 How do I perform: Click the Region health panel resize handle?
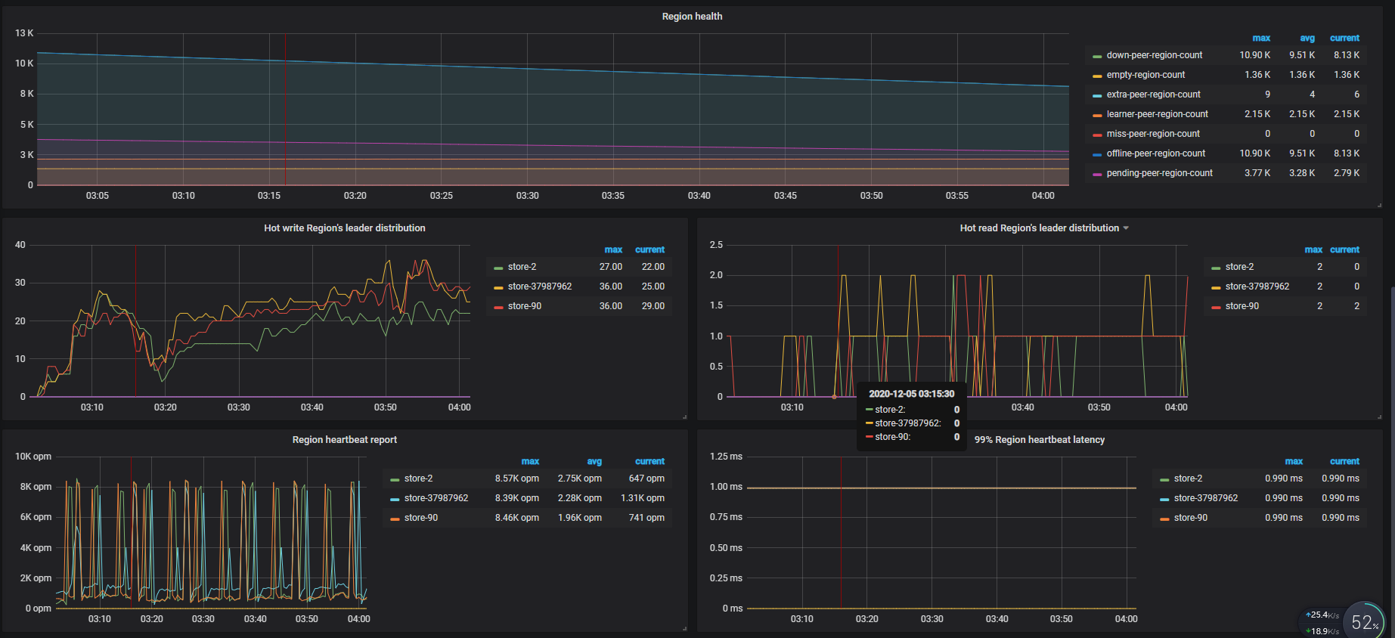[1379, 205]
